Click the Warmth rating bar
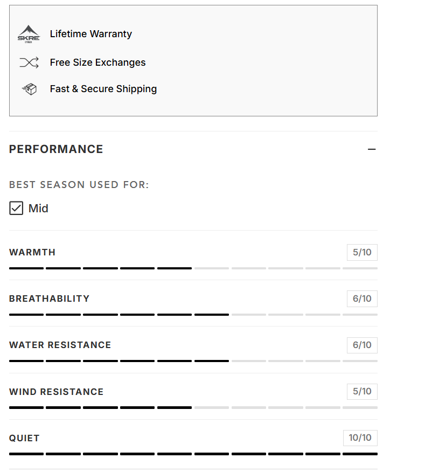This screenshot has width=432, height=472. 193,268
